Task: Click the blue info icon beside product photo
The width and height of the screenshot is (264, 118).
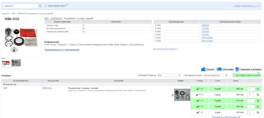Action: tap(172, 95)
